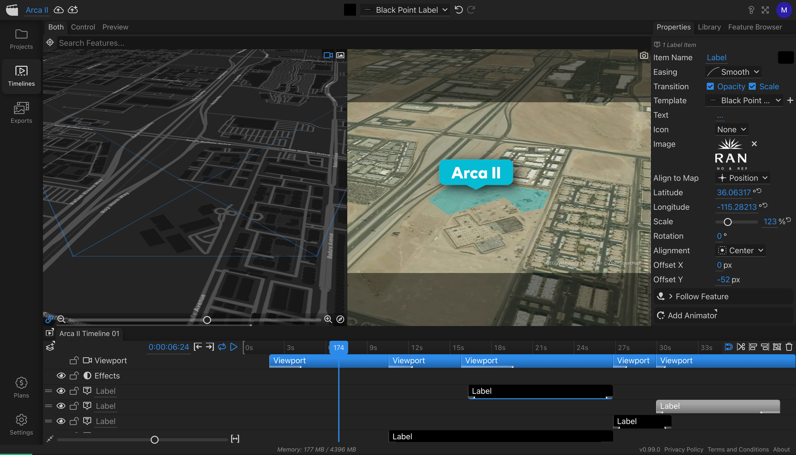Open the Plans sidebar section
This screenshot has width=796, height=455.
pyautogui.click(x=21, y=387)
